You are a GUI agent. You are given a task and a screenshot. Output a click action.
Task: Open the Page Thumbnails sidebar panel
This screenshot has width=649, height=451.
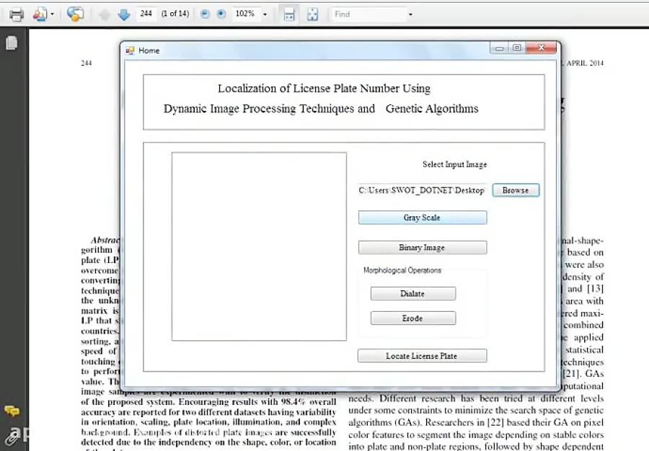(x=10, y=43)
